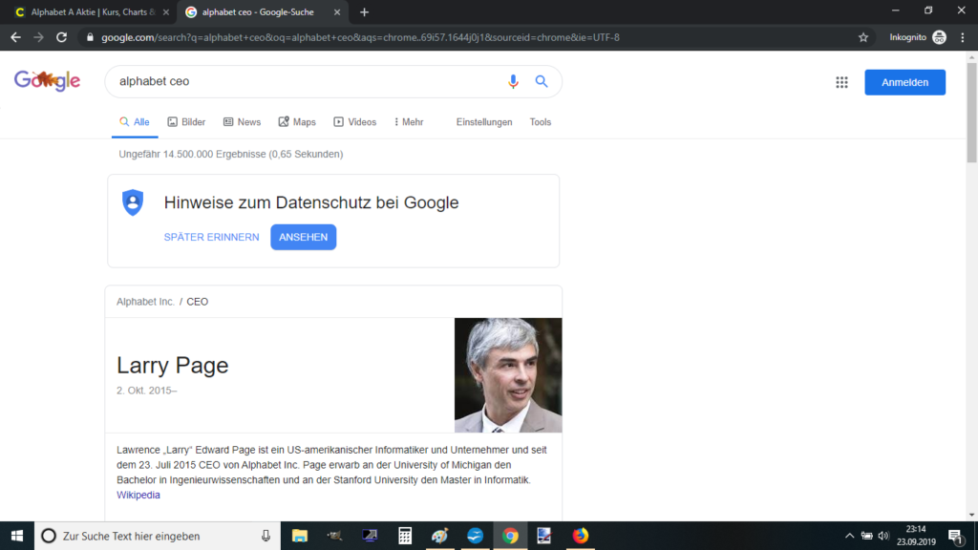Open File Explorer from the taskbar
This screenshot has width=978, height=550.
coord(299,536)
